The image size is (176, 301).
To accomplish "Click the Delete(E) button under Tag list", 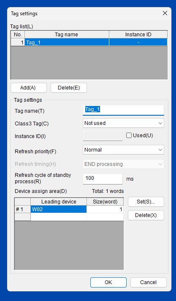I will (x=69, y=88).
